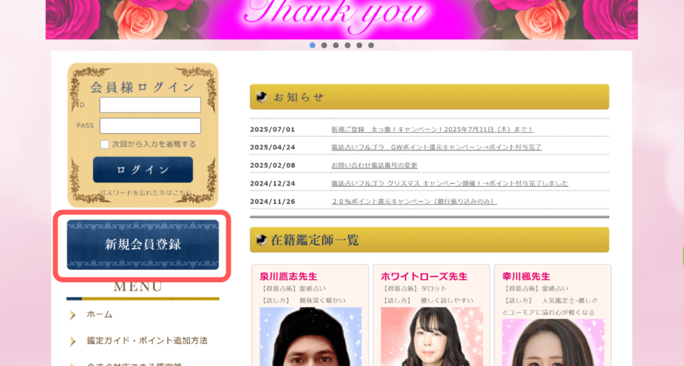Viewport: 684px width, 366px height.
Task: Click into the ID input field
Action: tap(150, 105)
